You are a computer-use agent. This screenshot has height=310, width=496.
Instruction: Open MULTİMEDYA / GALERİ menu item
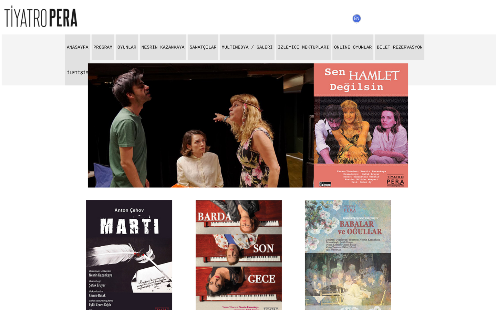pos(247,47)
